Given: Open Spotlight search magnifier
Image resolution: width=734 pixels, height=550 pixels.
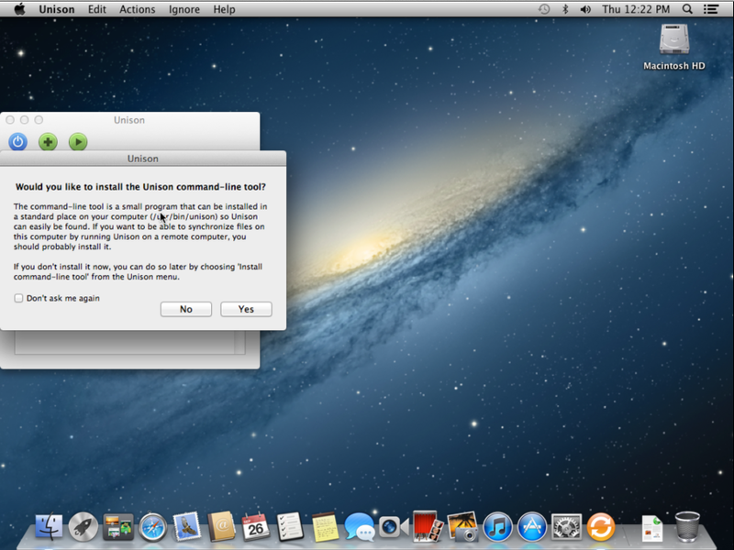Looking at the screenshot, I should coord(686,9).
